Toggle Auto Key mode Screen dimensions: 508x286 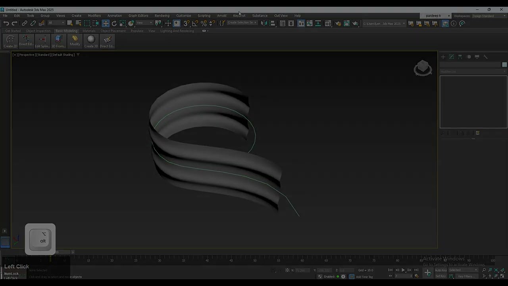point(441,270)
